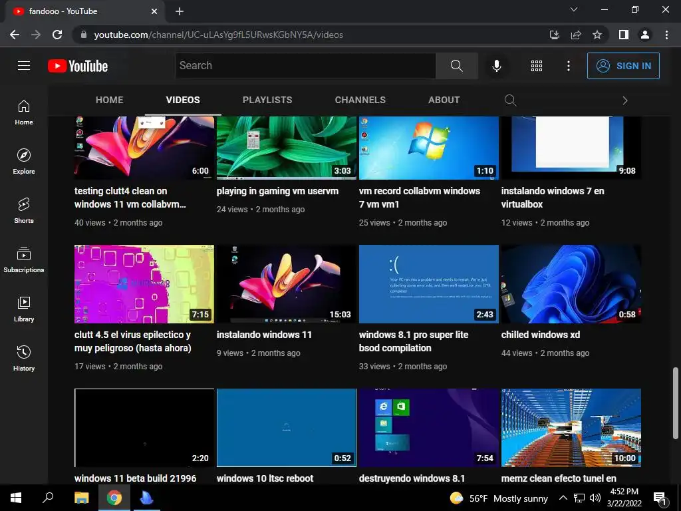
Task: Open YouTube settings three-dot menu
Action: pyautogui.click(x=568, y=66)
